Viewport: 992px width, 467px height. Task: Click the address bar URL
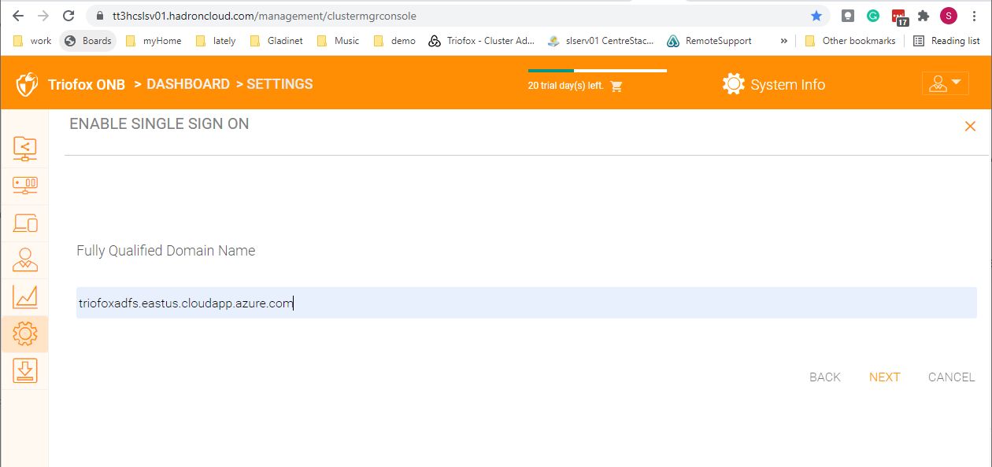coord(265,16)
